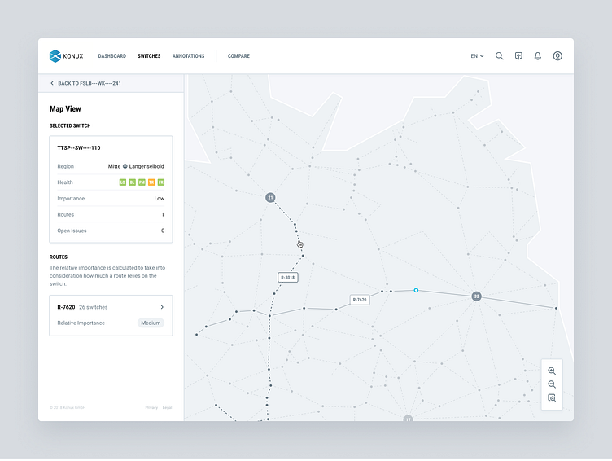The height and width of the screenshot is (461, 612).
Task: Open notifications bell
Action: pos(538,56)
